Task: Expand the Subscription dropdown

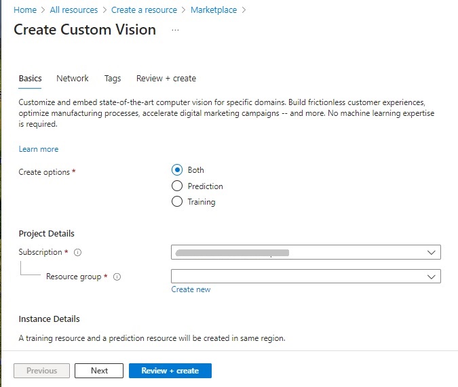Action: pyautogui.click(x=305, y=253)
